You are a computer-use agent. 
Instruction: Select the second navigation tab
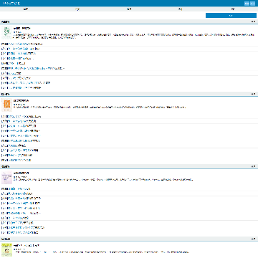point(77,9)
